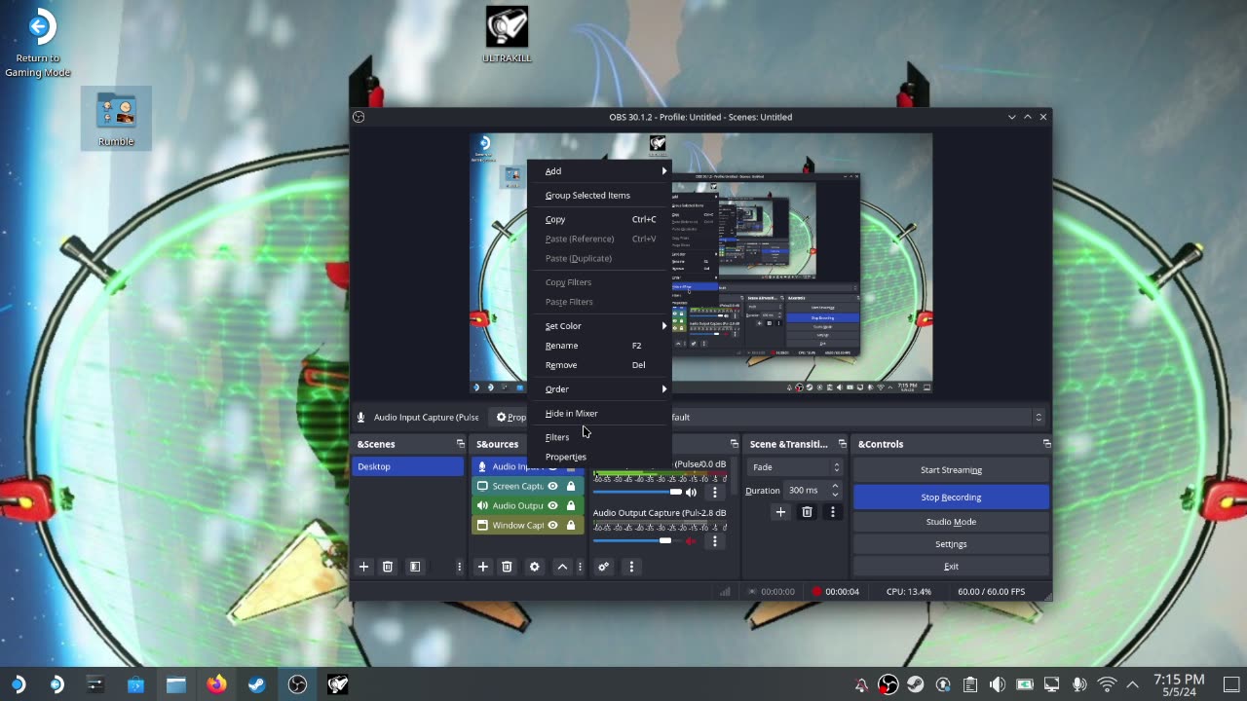Choose Remove from the context menu
This screenshot has height=701, width=1247.
pos(599,365)
